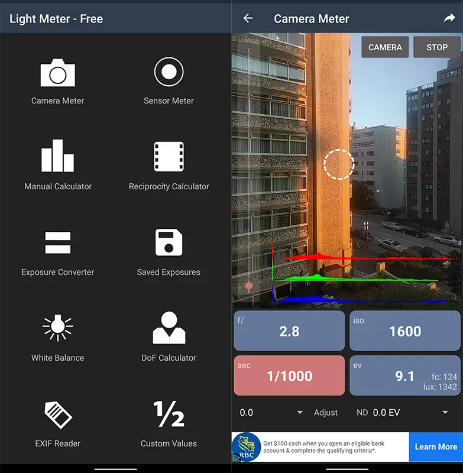Select the f/ 2.8 aperture box

(x=289, y=331)
